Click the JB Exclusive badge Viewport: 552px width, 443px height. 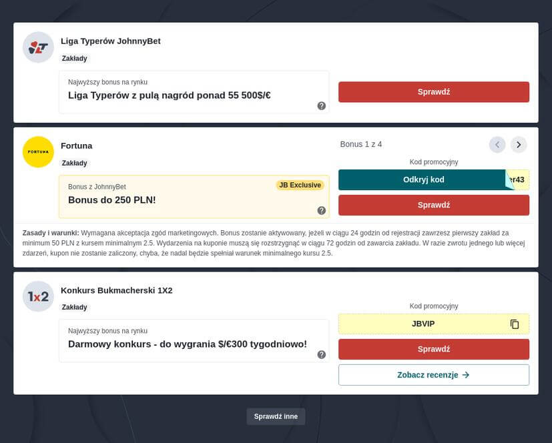click(x=300, y=185)
